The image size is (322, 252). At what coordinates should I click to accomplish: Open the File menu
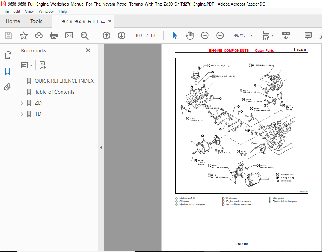pos(6,11)
